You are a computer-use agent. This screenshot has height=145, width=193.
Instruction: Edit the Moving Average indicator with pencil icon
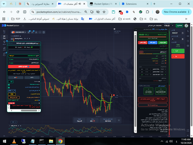pyautogui.click(x=27, y=39)
